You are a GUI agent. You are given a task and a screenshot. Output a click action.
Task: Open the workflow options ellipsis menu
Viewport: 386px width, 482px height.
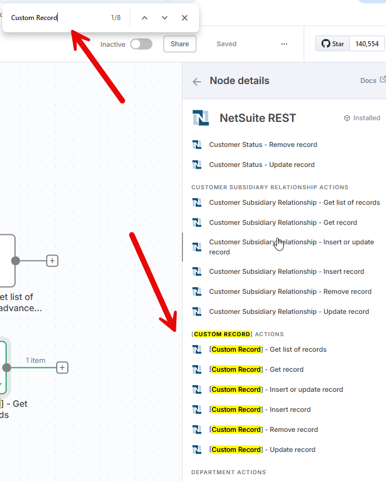click(284, 43)
